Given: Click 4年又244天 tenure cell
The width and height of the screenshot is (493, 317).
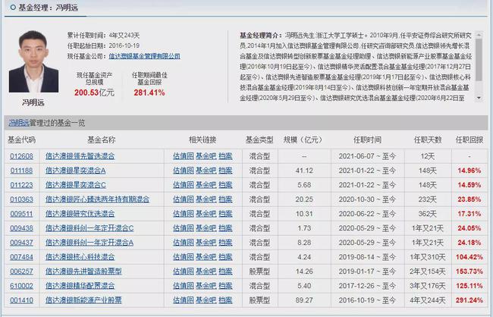Looking at the screenshot, I should [428, 300].
